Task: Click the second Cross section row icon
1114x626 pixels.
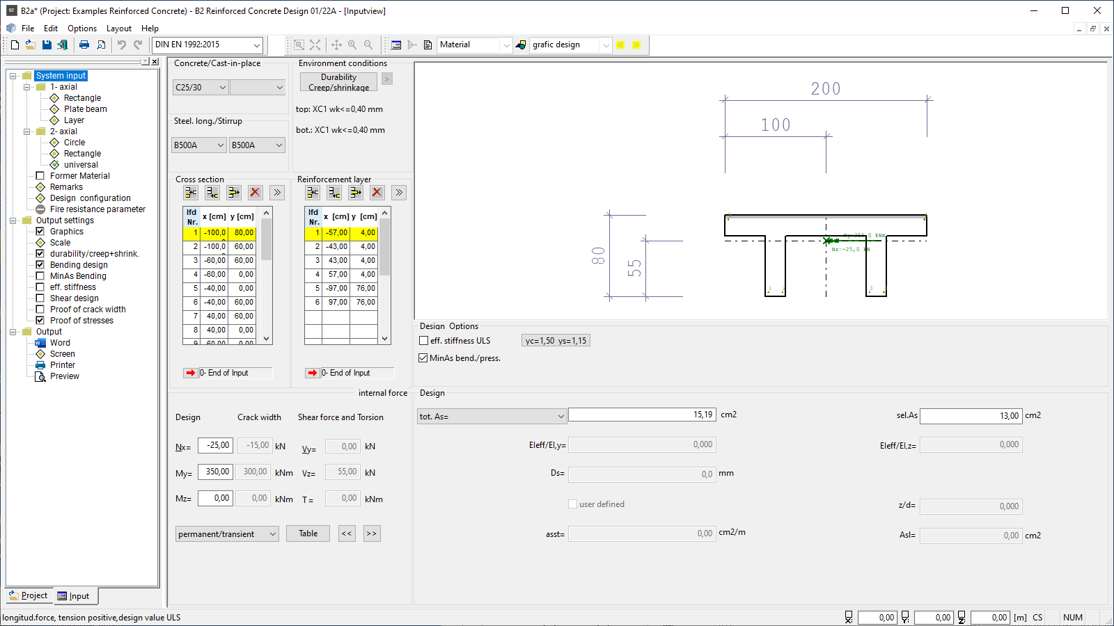Action: point(212,193)
